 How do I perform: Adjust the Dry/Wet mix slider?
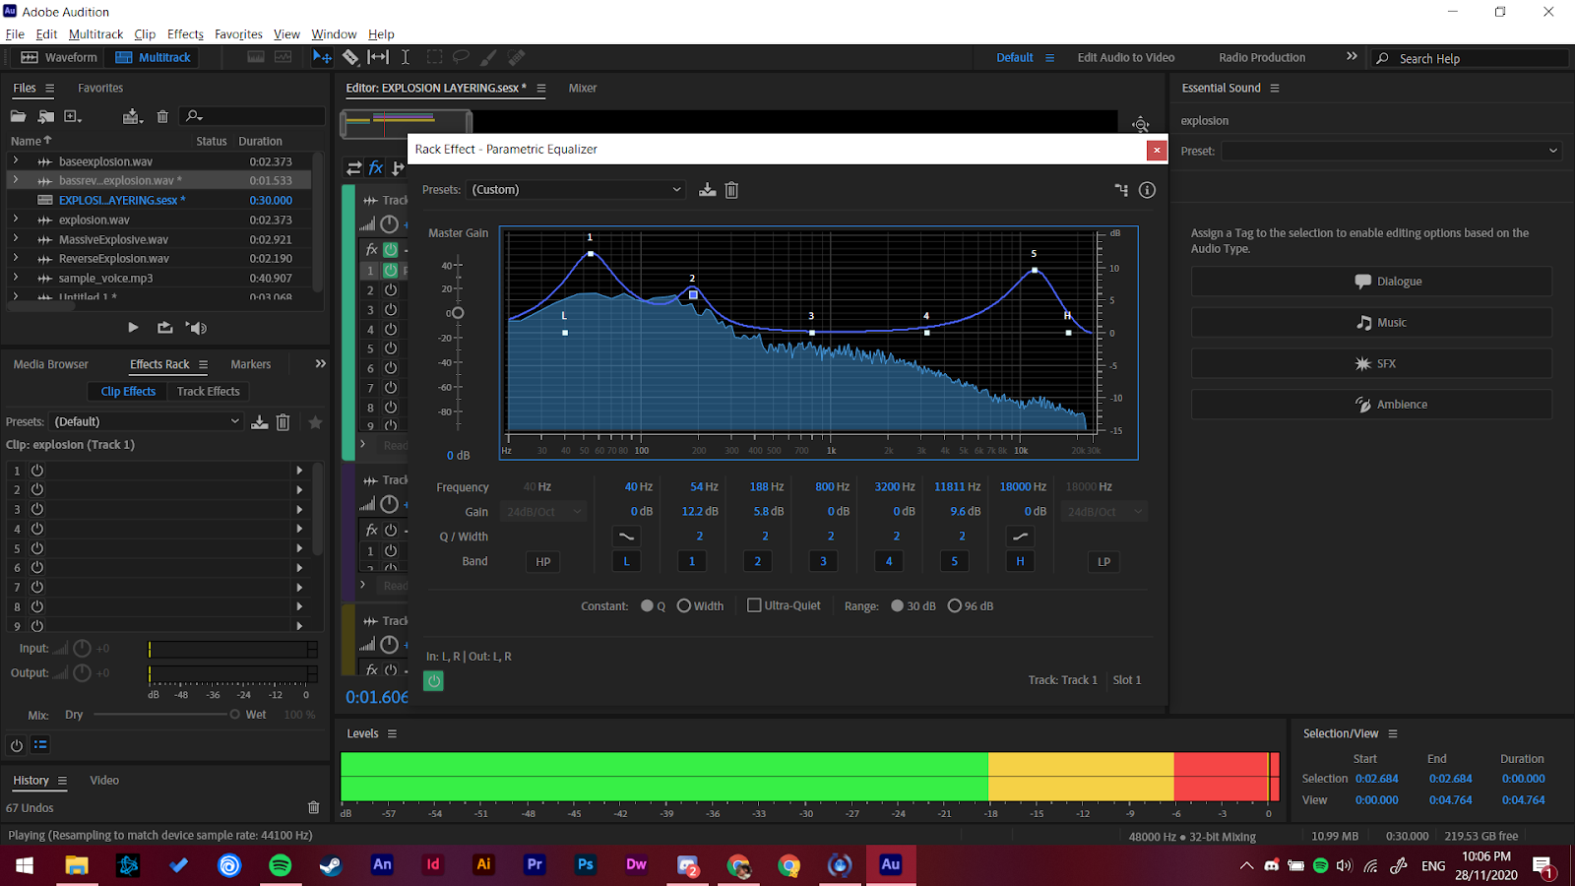click(x=234, y=715)
